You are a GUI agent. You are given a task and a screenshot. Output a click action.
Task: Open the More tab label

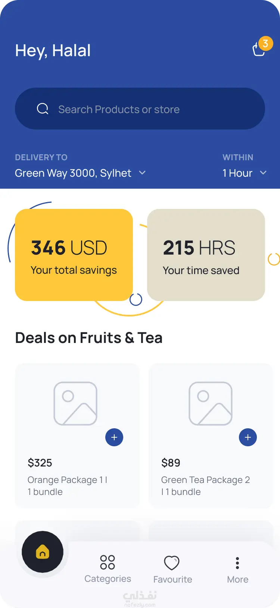pyautogui.click(x=237, y=580)
